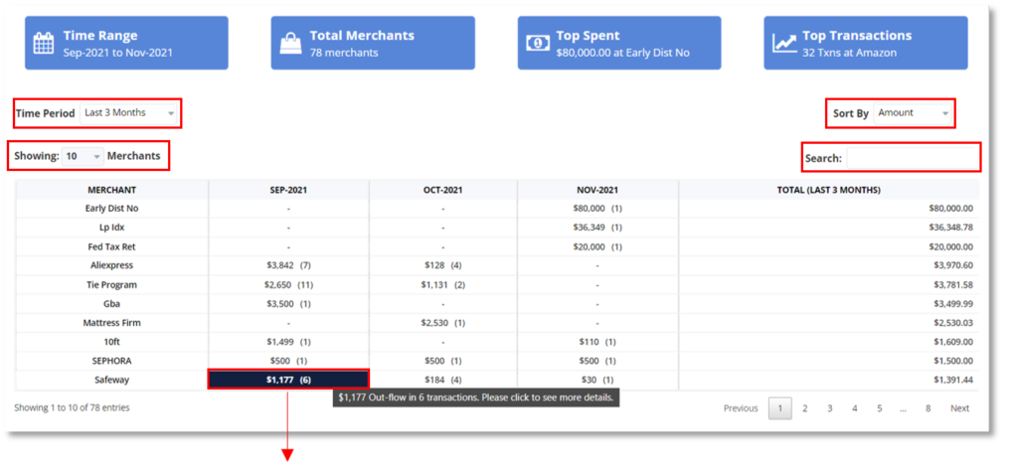Go to pagination page 2
1018x473 pixels.
pyautogui.click(x=805, y=408)
